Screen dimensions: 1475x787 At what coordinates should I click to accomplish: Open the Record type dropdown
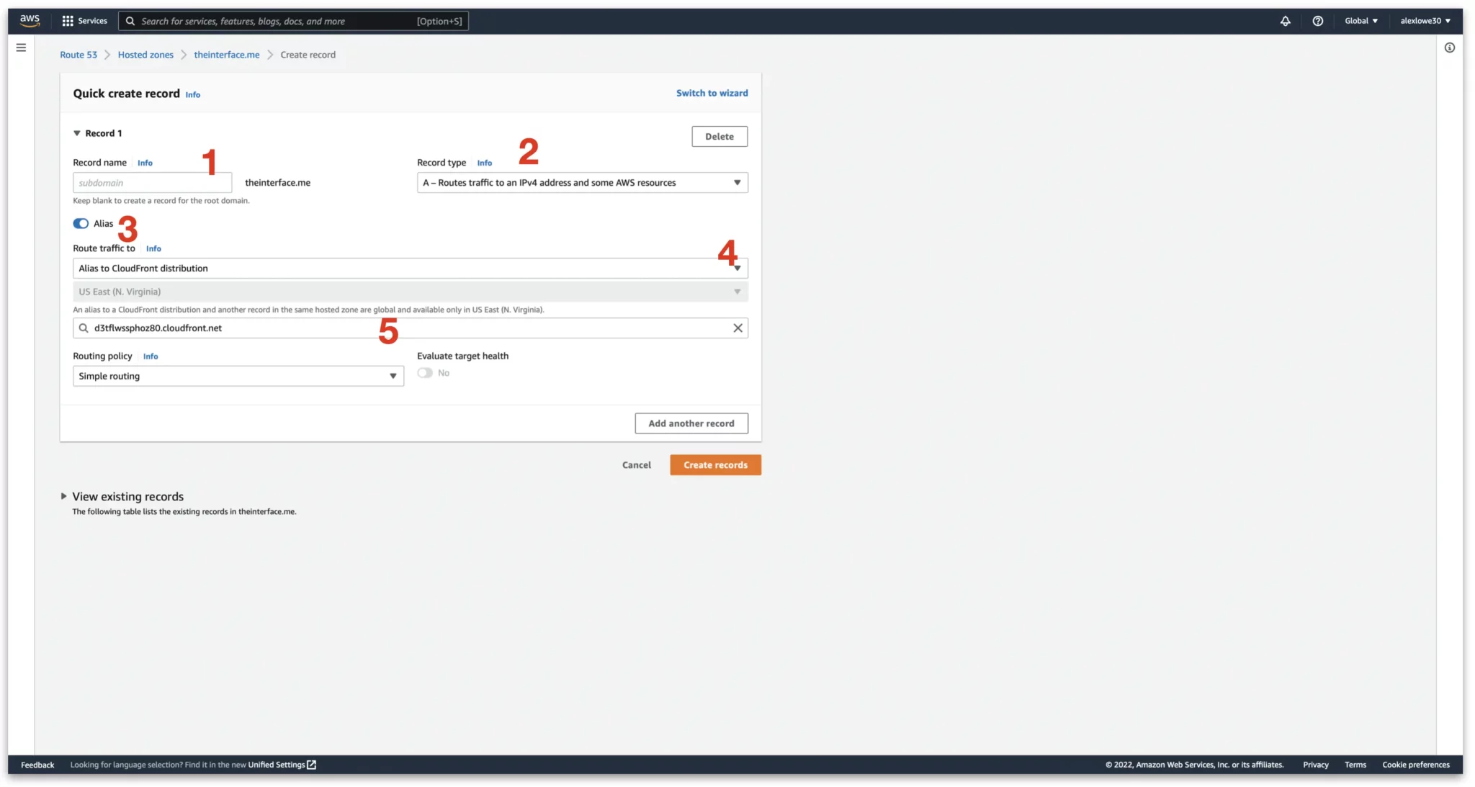[x=582, y=183]
